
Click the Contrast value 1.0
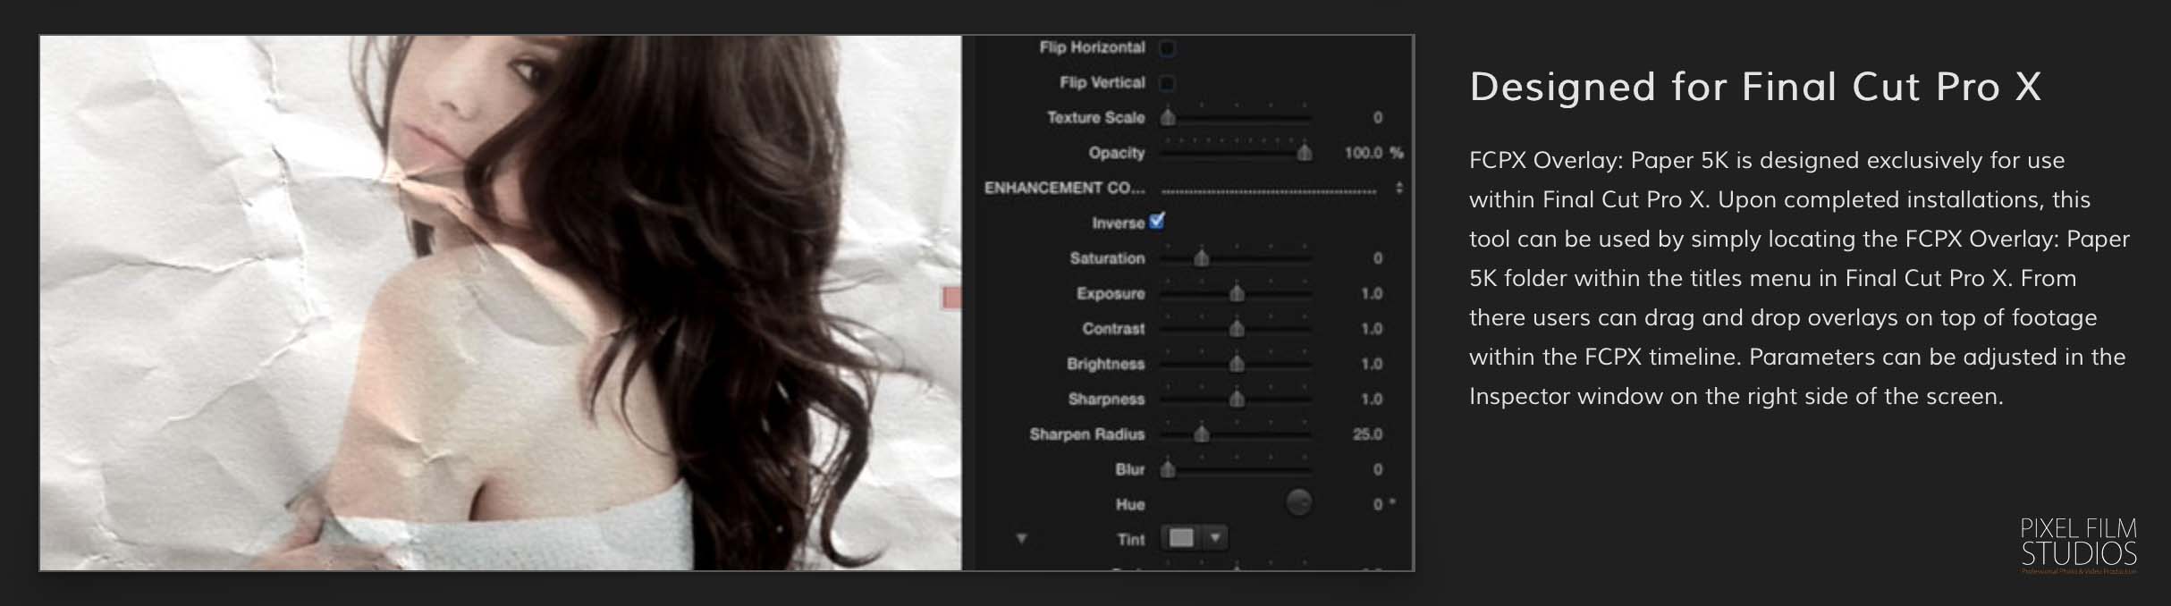tap(1372, 329)
